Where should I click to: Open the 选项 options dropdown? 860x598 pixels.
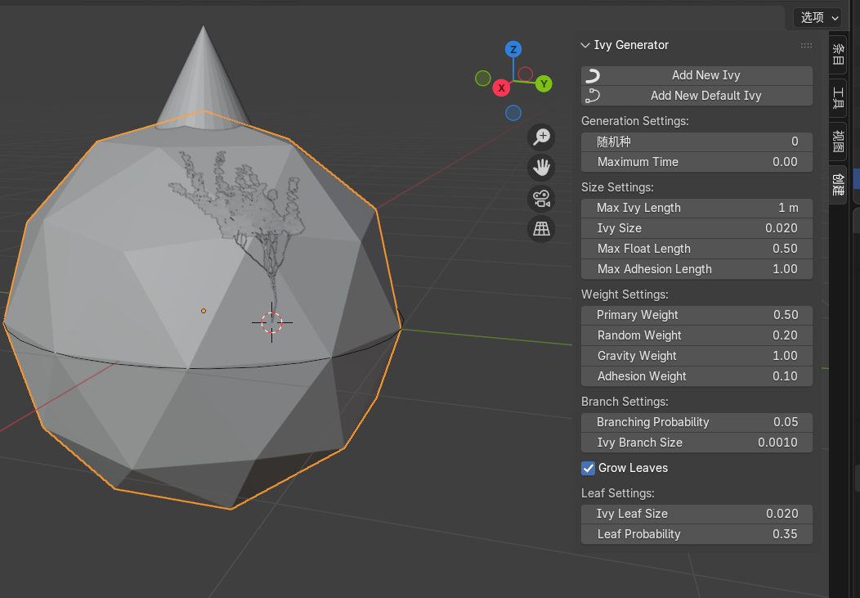(817, 17)
